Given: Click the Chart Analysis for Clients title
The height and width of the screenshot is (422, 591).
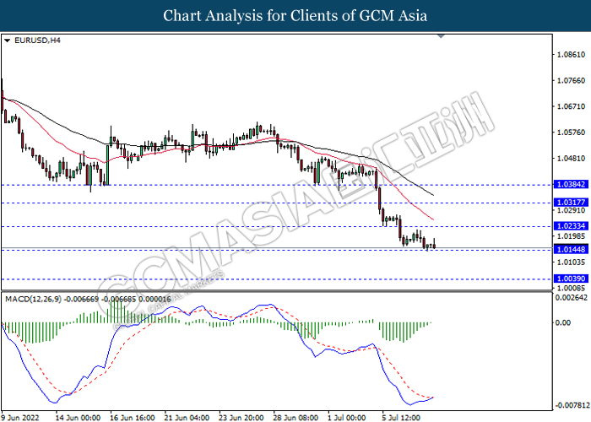Looking at the screenshot, I should click(x=295, y=16).
